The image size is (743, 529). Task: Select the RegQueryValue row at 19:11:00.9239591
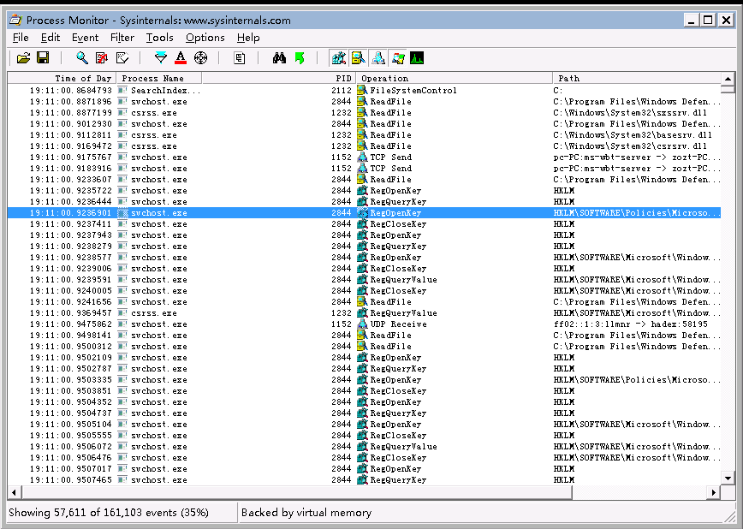364,280
